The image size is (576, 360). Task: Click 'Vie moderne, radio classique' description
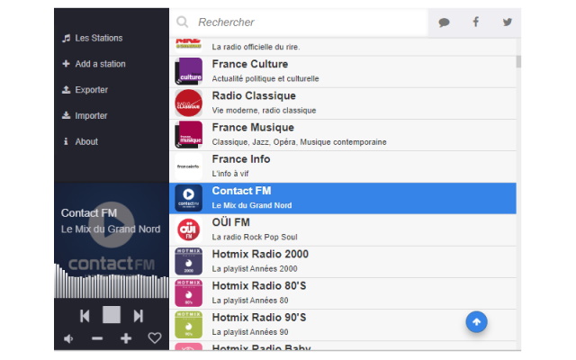pos(264,110)
